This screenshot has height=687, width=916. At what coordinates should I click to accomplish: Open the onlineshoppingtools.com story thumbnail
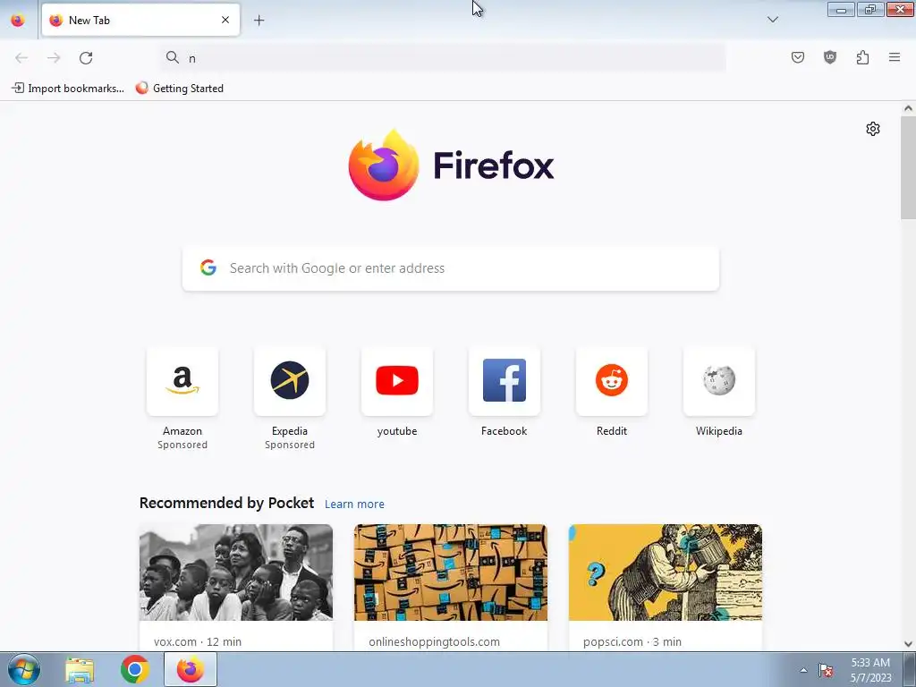coord(451,572)
